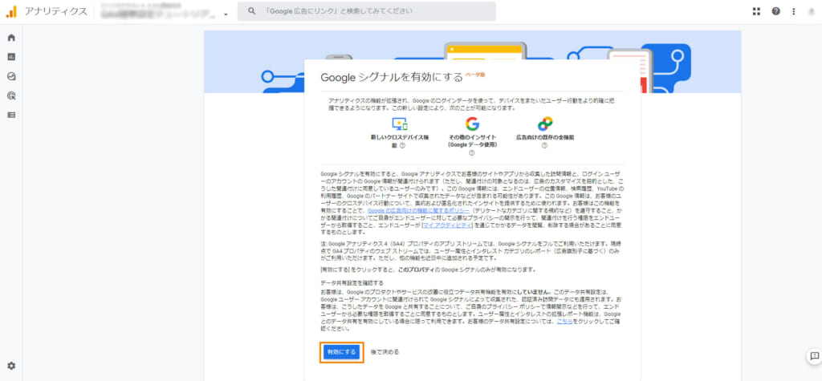Open the three-dot more options menu
The image size is (822, 381).
click(794, 11)
